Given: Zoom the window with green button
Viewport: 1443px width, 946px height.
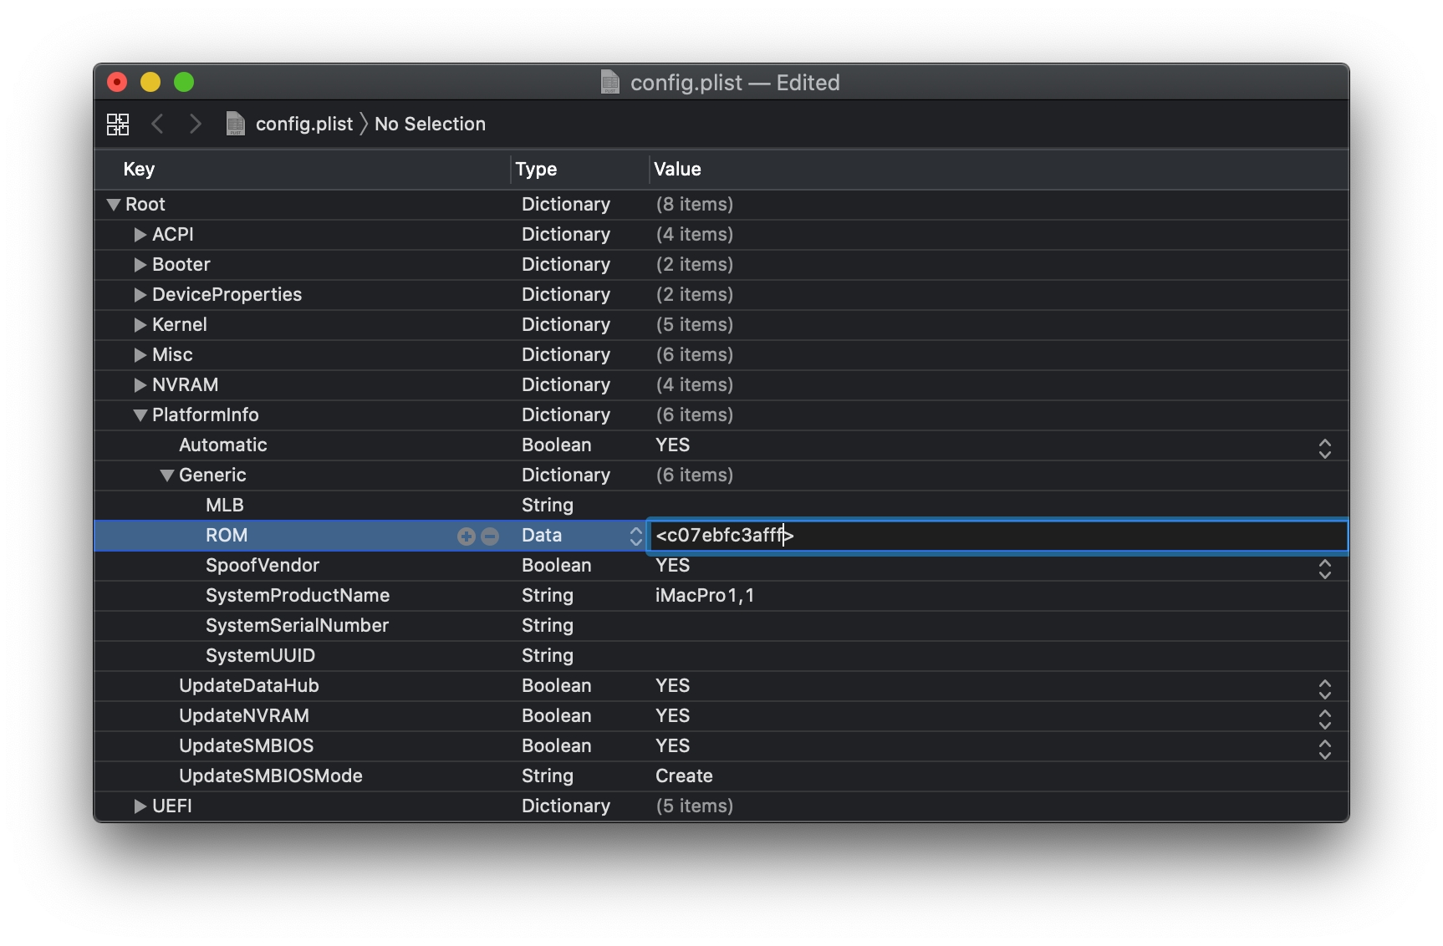Looking at the screenshot, I should [x=184, y=82].
